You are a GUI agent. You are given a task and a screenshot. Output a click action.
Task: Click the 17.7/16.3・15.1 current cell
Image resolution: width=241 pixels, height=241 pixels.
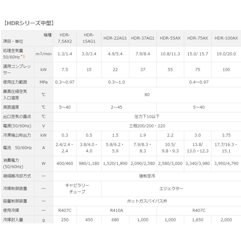[x=226, y=148]
